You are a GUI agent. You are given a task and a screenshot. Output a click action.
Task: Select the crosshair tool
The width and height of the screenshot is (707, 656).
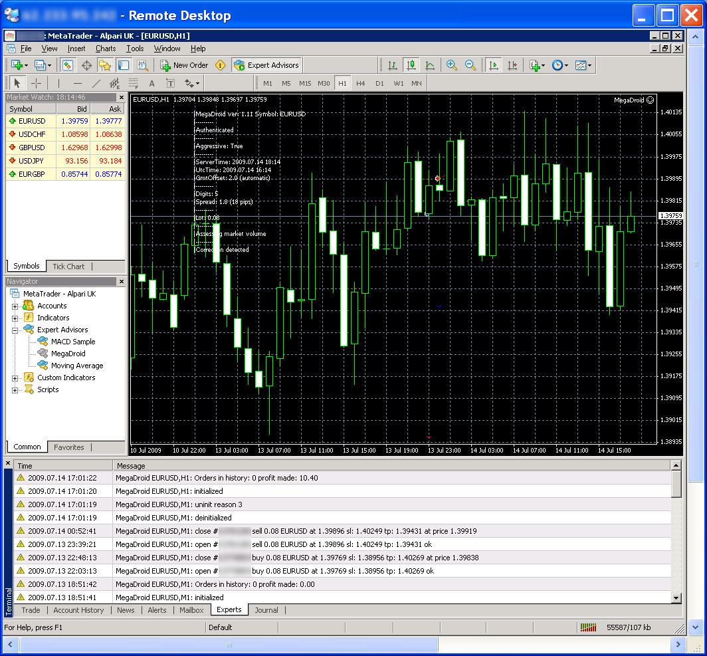pyautogui.click(x=36, y=83)
